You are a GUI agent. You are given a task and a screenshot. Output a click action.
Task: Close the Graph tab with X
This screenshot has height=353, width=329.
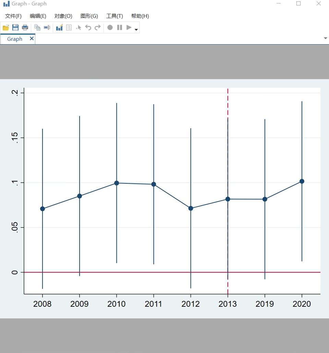[x=32, y=38]
